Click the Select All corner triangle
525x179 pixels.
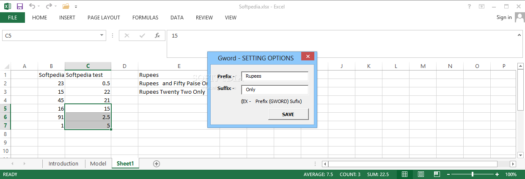click(6, 66)
